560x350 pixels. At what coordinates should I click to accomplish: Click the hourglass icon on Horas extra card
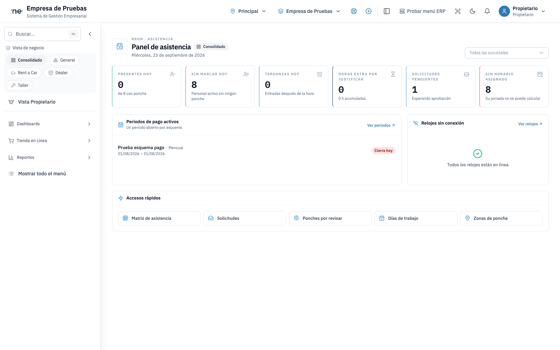tap(393, 74)
